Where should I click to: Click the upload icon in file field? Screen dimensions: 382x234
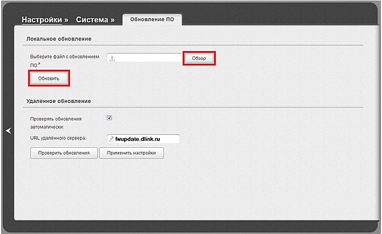pos(112,58)
